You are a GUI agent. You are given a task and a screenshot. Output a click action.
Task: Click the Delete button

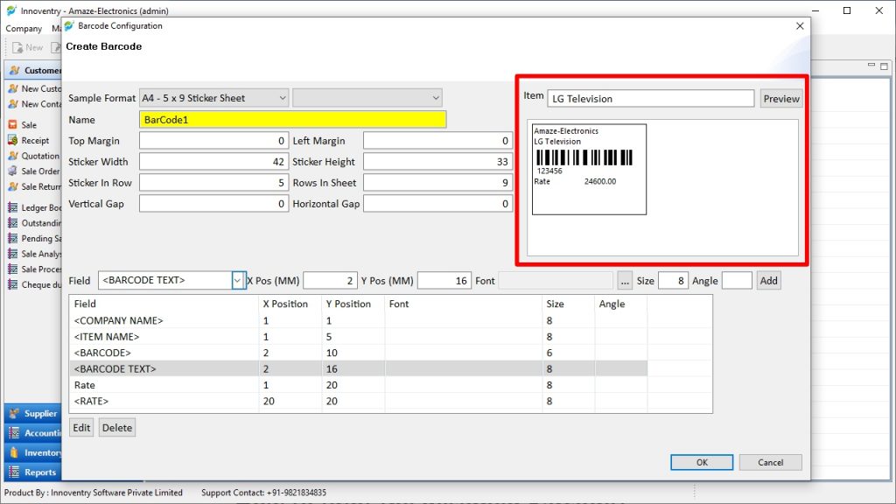[117, 427]
